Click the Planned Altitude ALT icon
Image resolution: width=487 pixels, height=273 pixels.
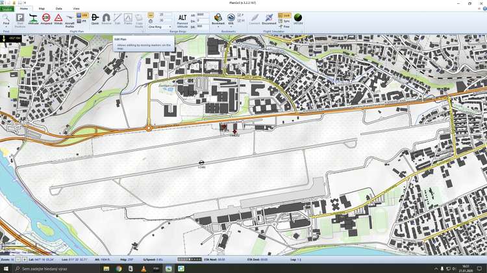coord(182,19)
